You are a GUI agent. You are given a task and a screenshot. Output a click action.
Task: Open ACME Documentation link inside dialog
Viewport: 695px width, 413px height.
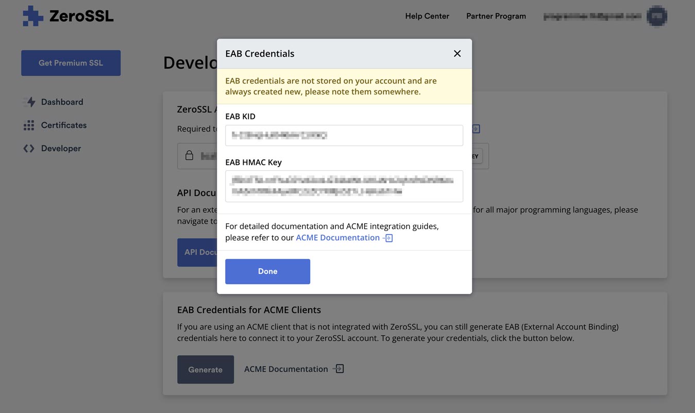coord(337,238)
